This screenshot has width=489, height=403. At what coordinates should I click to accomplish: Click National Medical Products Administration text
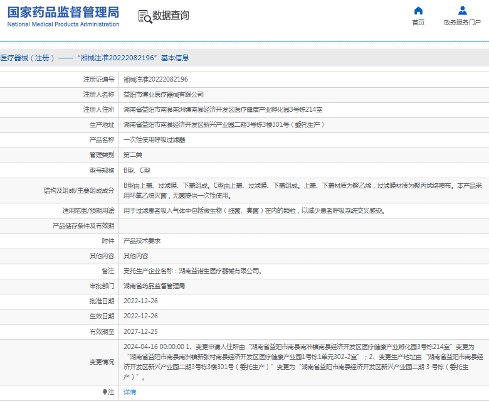63,24
